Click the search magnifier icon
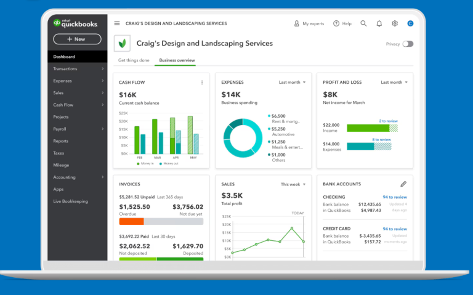Viewport: 473px width, 295px height. 363,23
